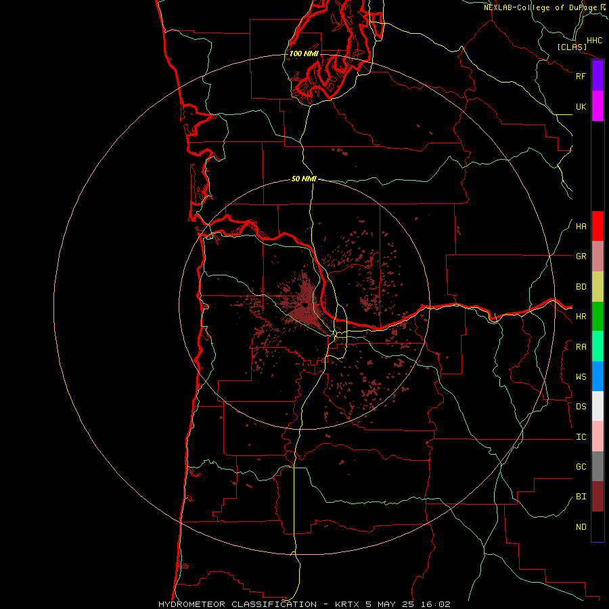Click the BD legend label

[x=581, y=287]
